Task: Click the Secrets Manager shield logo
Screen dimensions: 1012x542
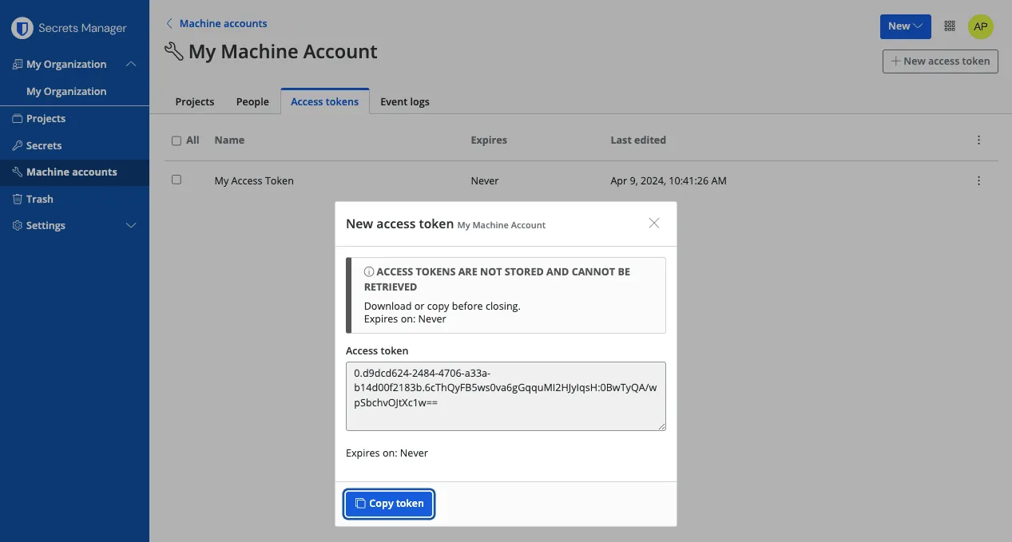Action: [x=23, y=27]
